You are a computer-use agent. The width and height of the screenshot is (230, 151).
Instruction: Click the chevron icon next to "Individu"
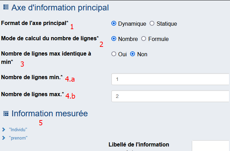(x=4, y=129)
